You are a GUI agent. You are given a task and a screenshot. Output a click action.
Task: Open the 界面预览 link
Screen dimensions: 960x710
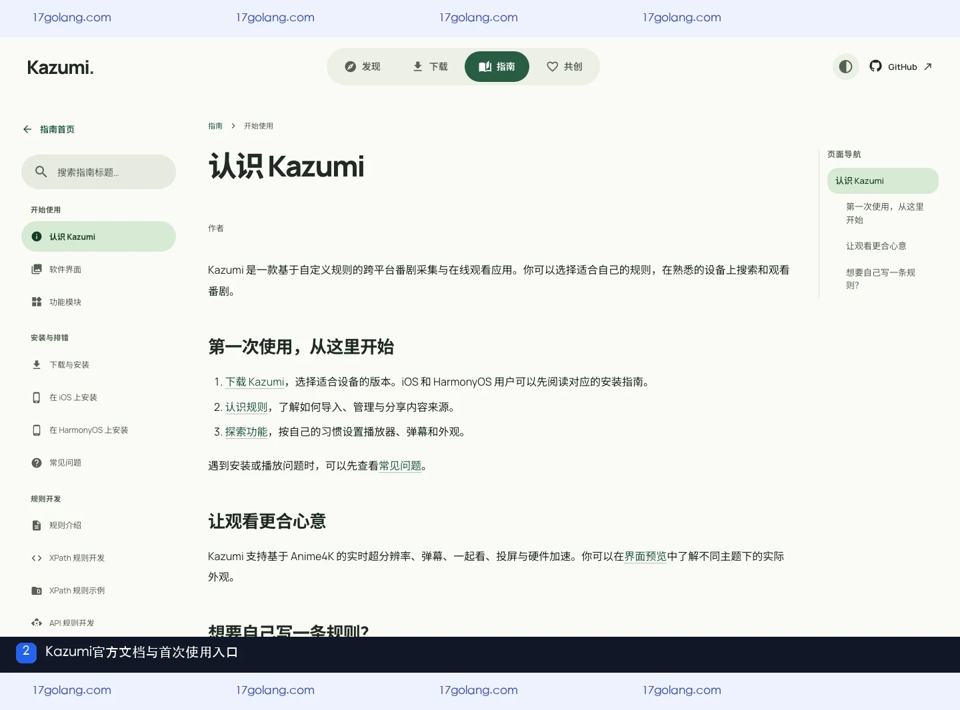coord(645,556)
